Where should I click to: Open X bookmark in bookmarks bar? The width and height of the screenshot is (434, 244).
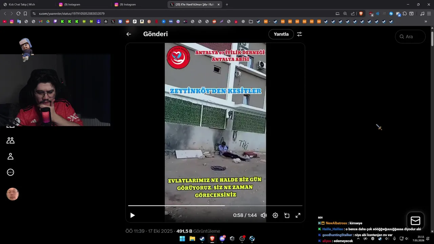point(113,21)
